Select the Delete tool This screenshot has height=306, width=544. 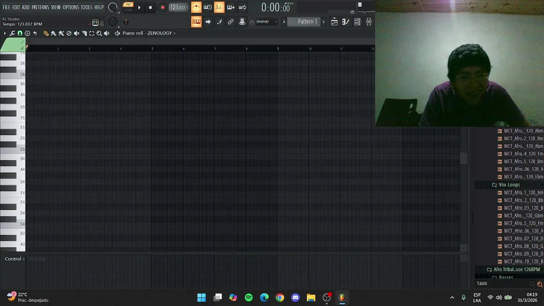point(69,33)
